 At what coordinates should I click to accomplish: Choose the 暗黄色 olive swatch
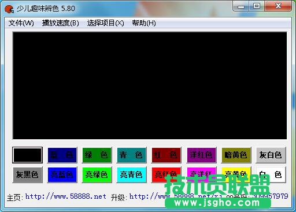pos(236,155)
